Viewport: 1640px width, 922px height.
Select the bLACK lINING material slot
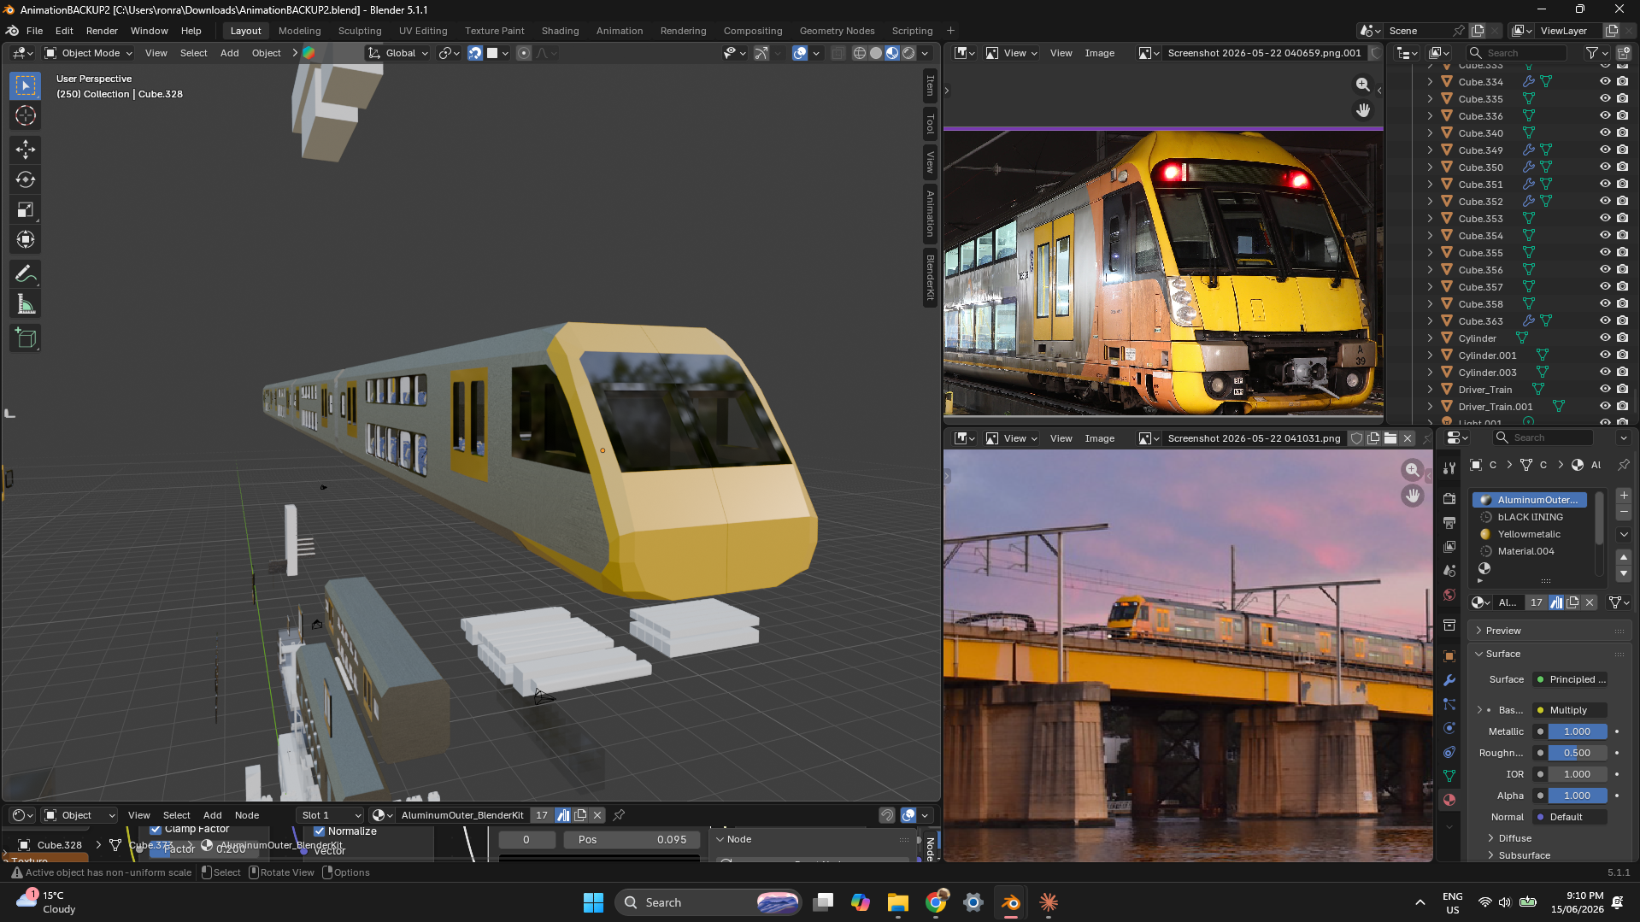click(x=1530, y=517)
